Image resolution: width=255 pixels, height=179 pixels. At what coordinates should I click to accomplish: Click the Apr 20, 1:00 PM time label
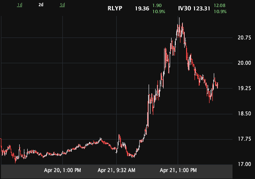click(62, 171)
